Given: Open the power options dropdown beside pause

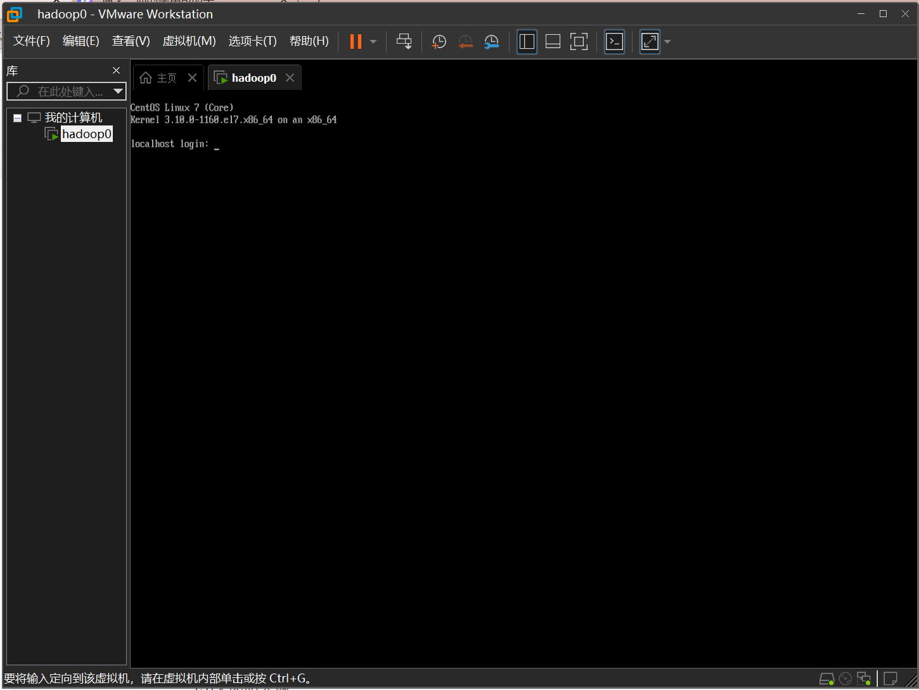Looking at the screenshot, I should 373,42.
